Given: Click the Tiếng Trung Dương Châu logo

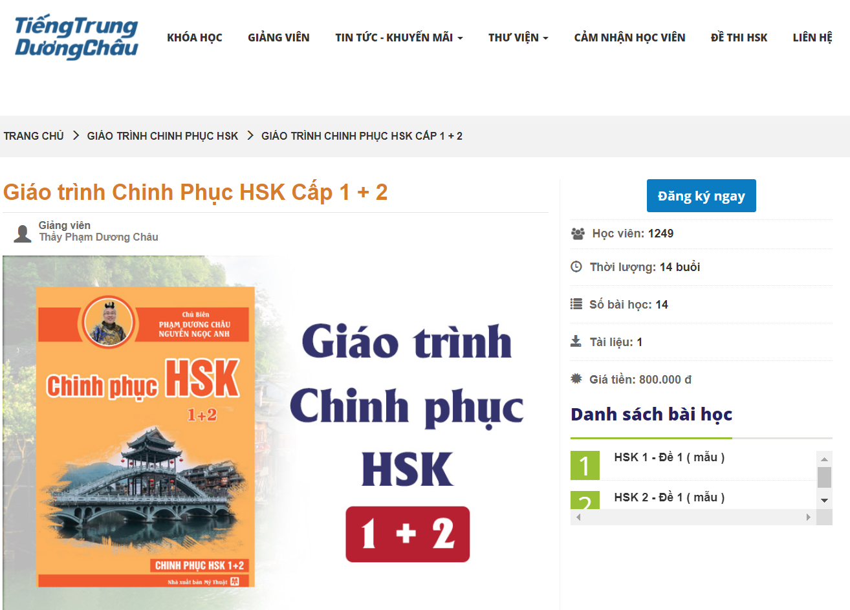Looking at the screenshot, I should (76, 38).
